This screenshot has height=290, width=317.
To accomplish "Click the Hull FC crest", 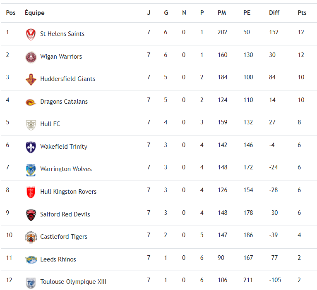I will (31, 124).
